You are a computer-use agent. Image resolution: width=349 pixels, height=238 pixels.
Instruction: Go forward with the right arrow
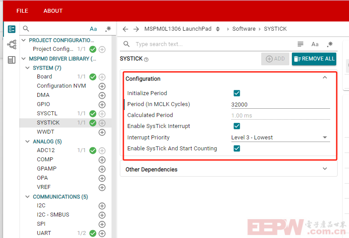136,29
